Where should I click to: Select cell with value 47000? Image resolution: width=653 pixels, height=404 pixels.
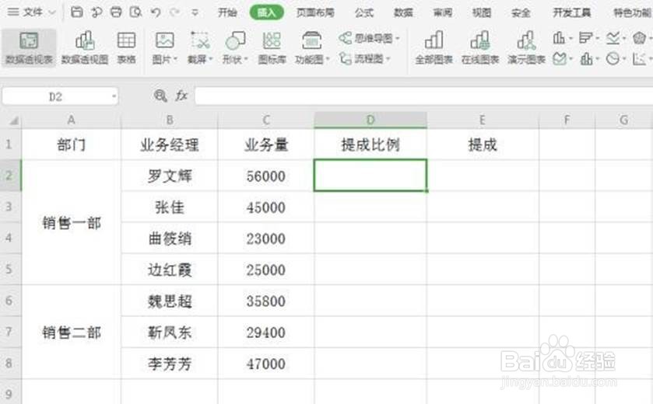click(266, 364)
